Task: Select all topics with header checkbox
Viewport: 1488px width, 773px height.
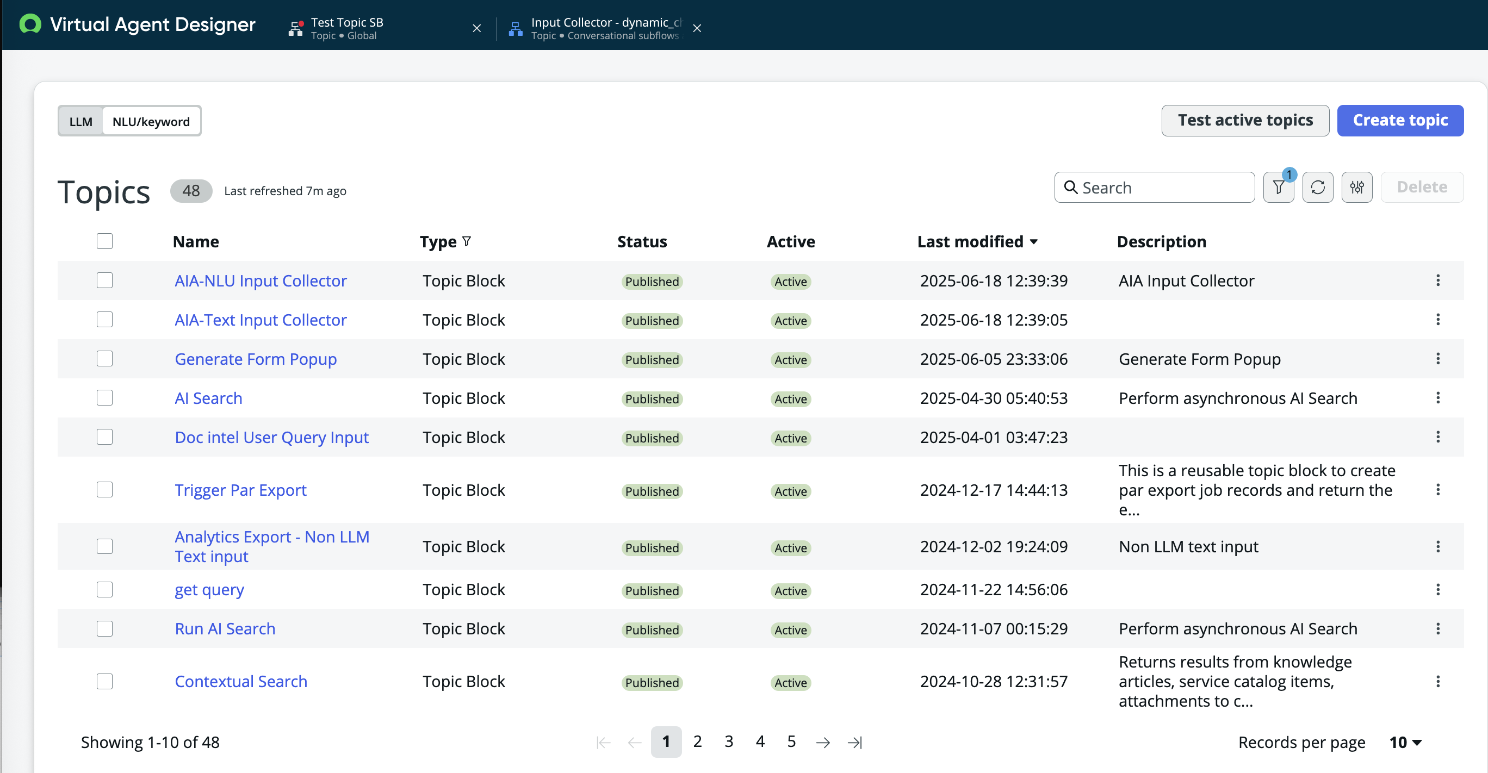Action: [x=104, y=241]
